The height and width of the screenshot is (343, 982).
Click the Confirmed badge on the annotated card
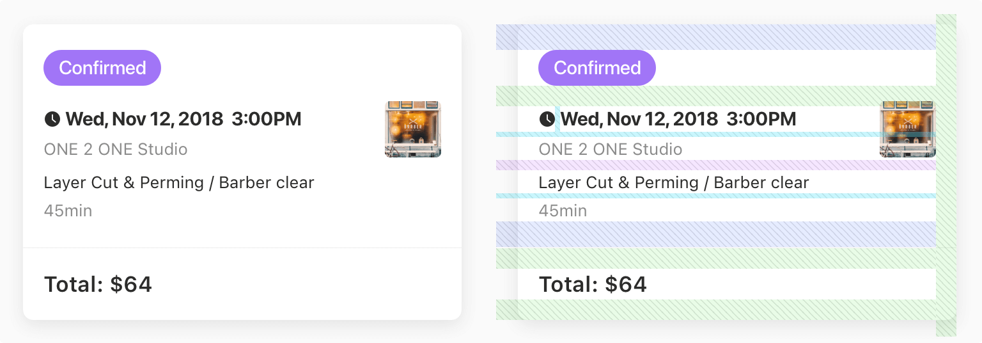(597, 68)
